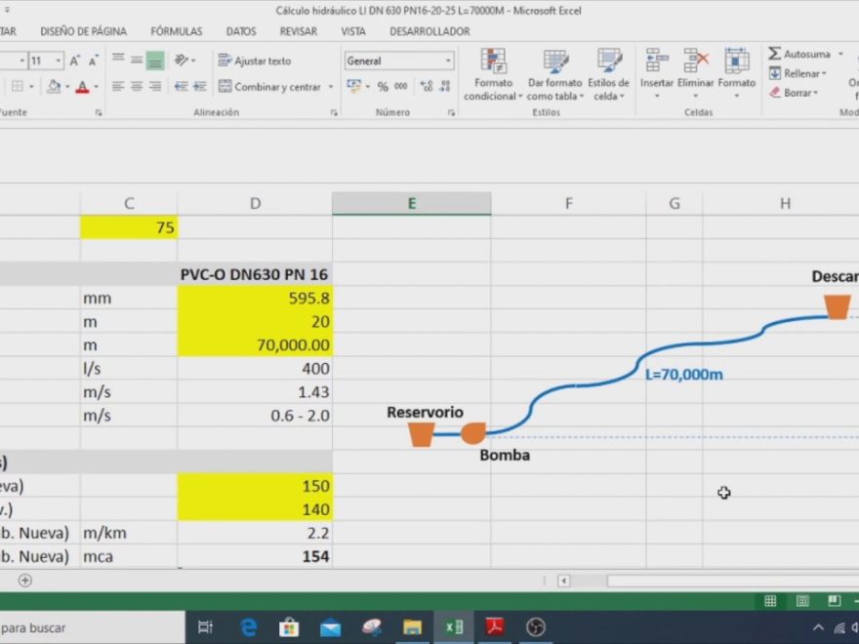The height and width of the screenshot is (644, 859).
Task: Click the percent style icon
Action: coord(383,87)
